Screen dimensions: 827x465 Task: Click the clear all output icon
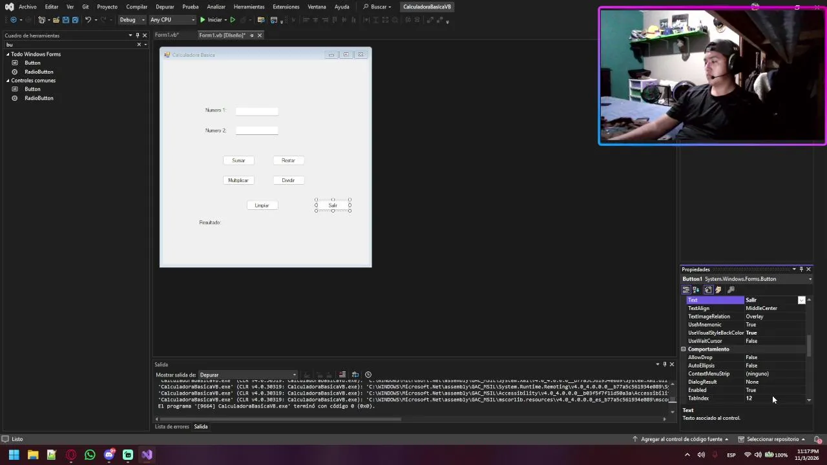(342, 375)
